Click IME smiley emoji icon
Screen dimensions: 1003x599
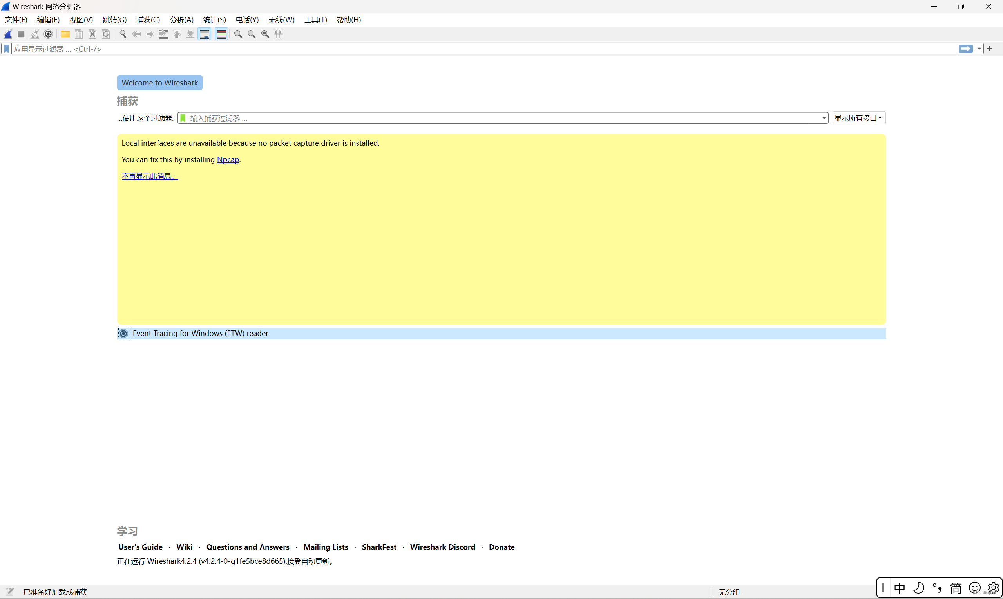[975, 588]
